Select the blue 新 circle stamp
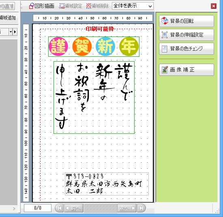 [105, 47]
